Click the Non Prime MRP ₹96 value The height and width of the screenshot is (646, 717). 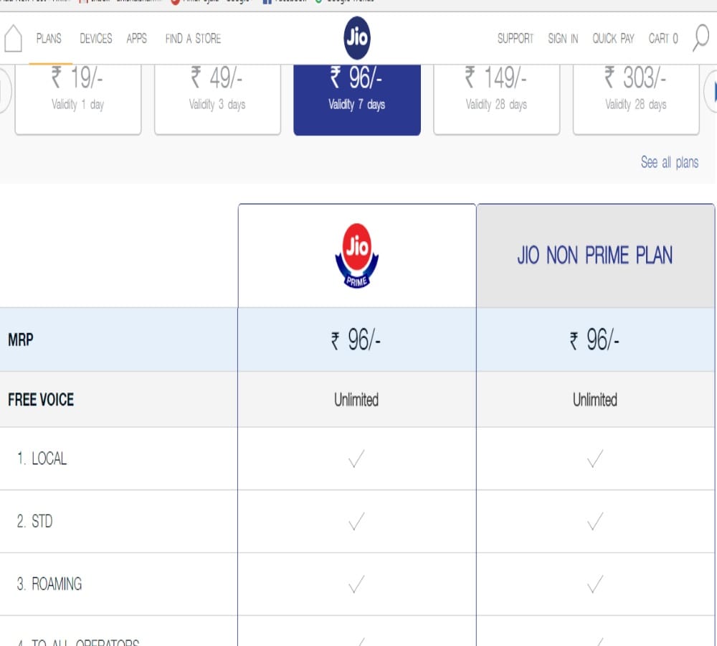(x=594, y=340)
